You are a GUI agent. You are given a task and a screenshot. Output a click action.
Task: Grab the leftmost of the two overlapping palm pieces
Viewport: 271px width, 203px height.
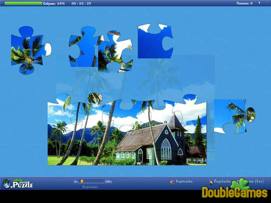83,47
